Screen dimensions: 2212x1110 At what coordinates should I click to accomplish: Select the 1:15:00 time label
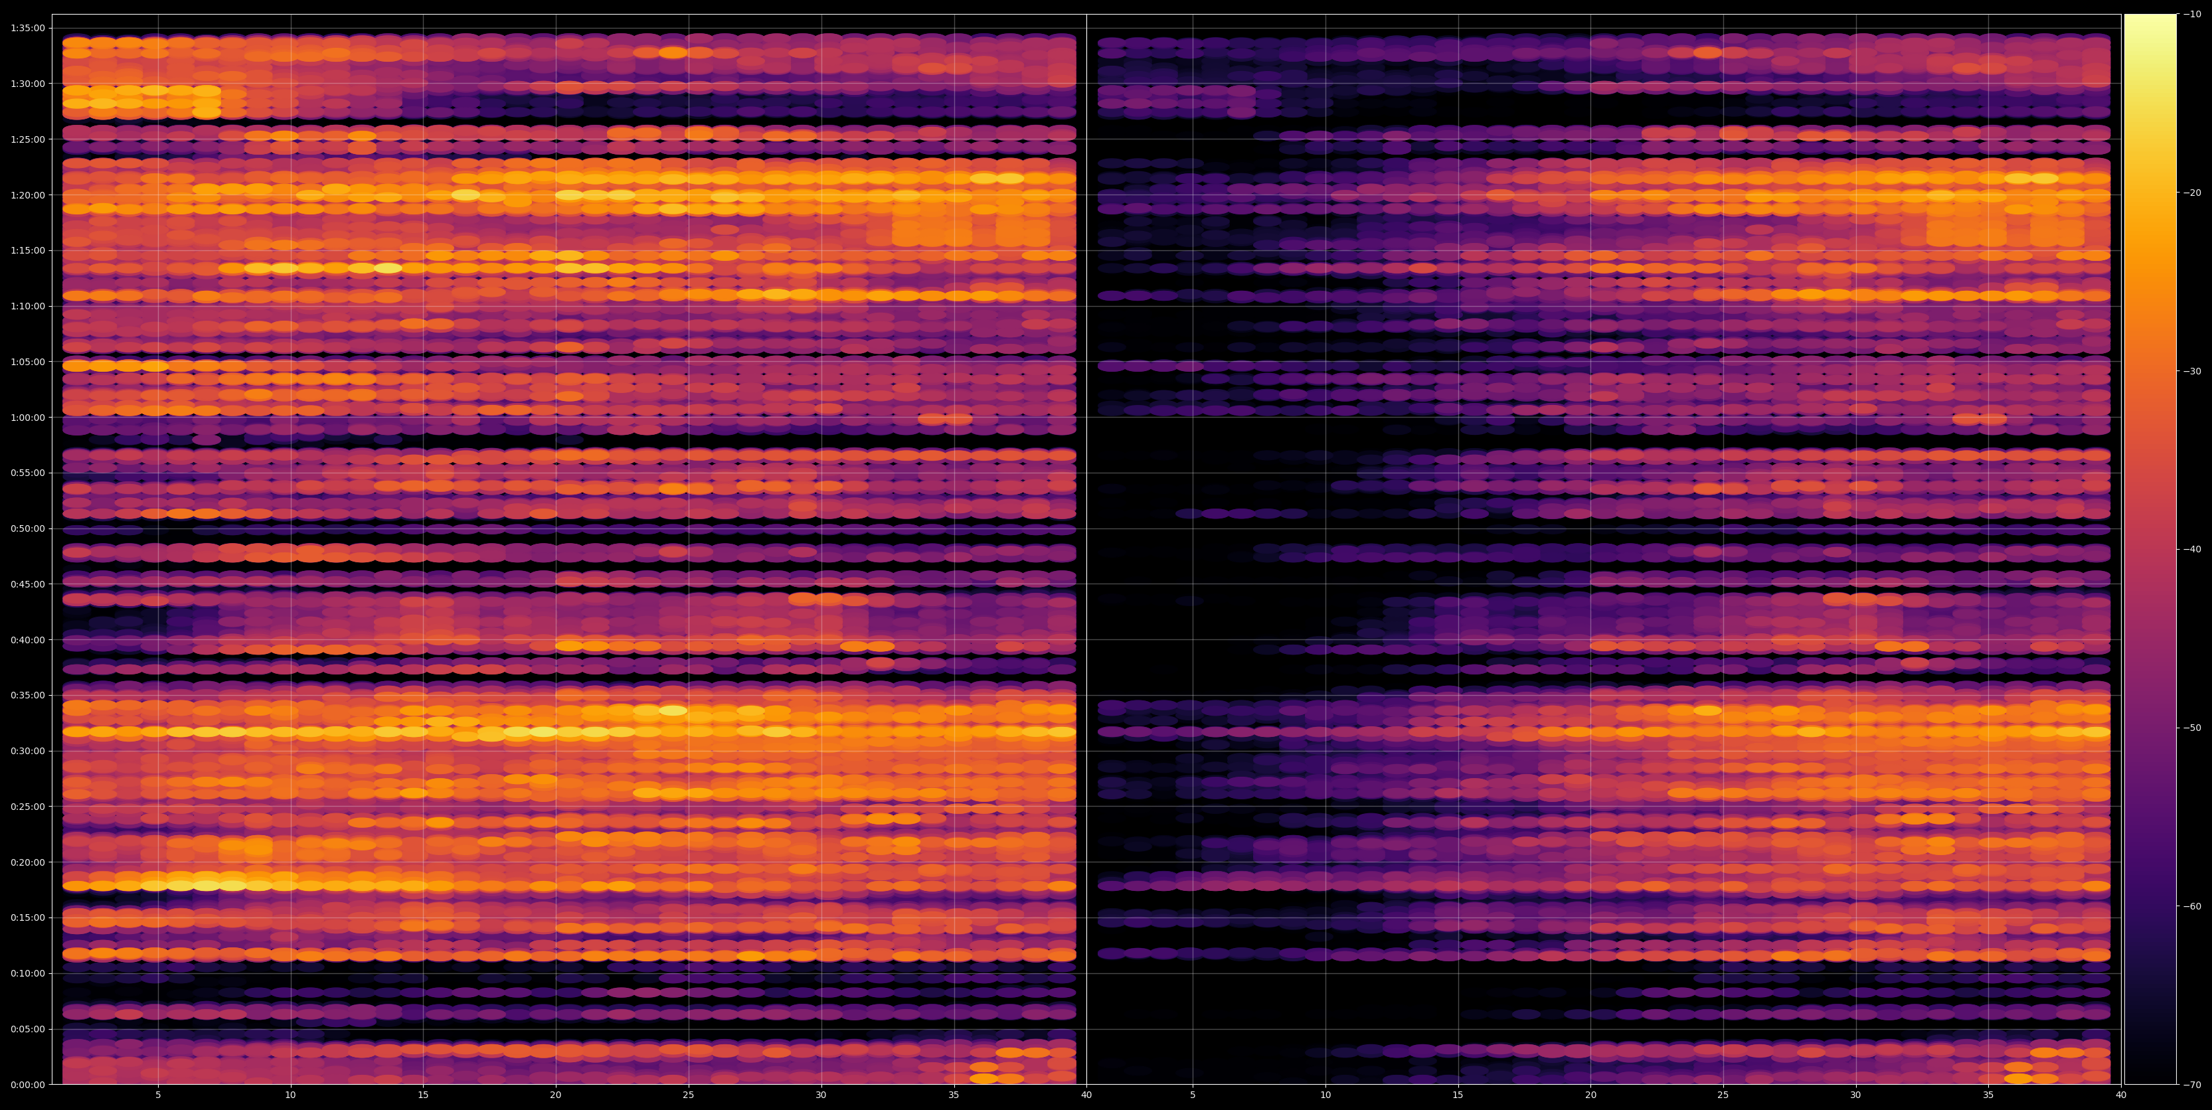click(27, 251)
